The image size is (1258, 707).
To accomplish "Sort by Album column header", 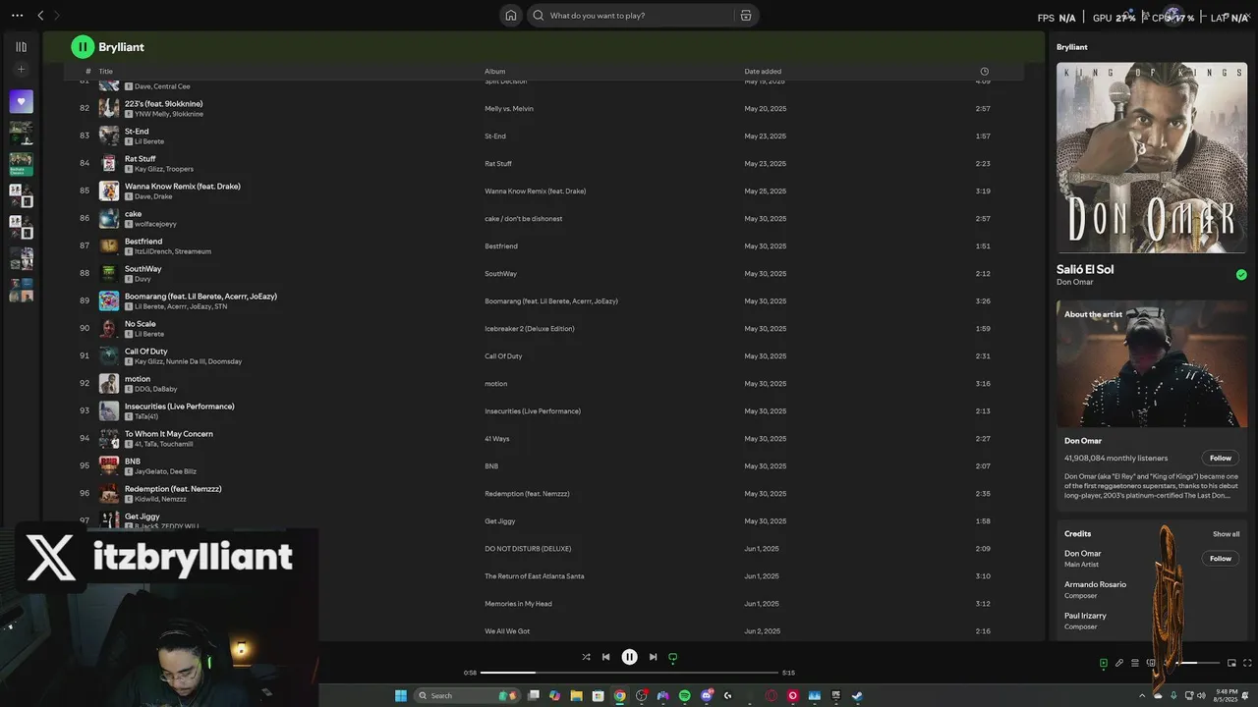I will (x=494, y=72).
